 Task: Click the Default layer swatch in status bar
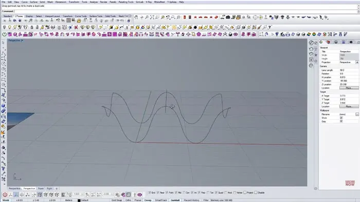click(x=79, y=200)
